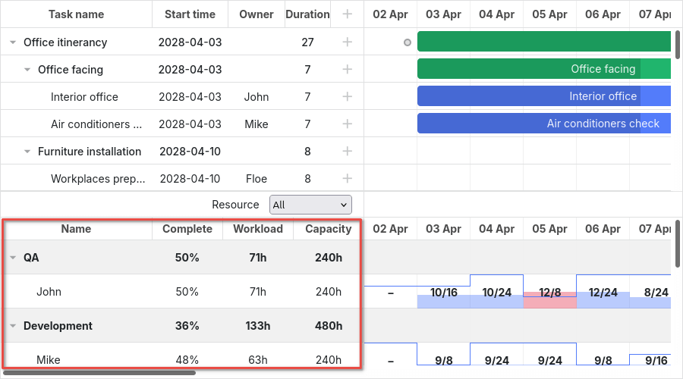The image size is (683, 379).
Task: Open the Resource filter dropdown
Action: pos(310,205)
